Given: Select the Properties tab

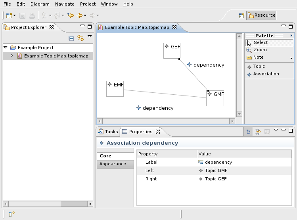Looking at the screenshot, I should [137, 132].
